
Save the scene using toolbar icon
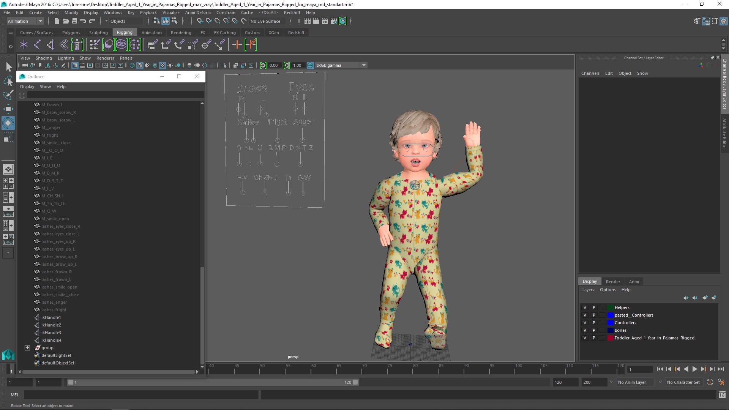tap(74, 21)
